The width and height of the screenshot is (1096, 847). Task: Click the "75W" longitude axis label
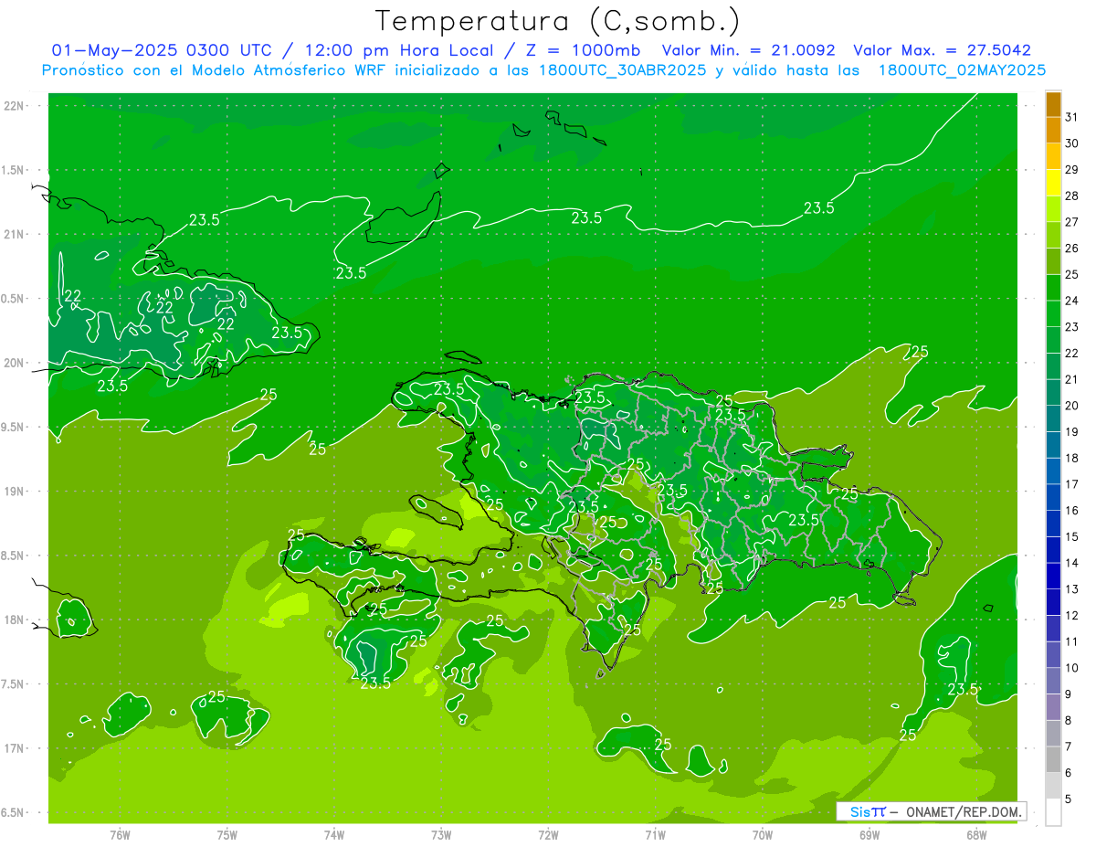[x=227, y=834]
